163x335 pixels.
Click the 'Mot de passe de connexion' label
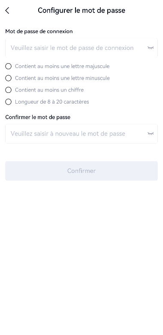[39, 31]
